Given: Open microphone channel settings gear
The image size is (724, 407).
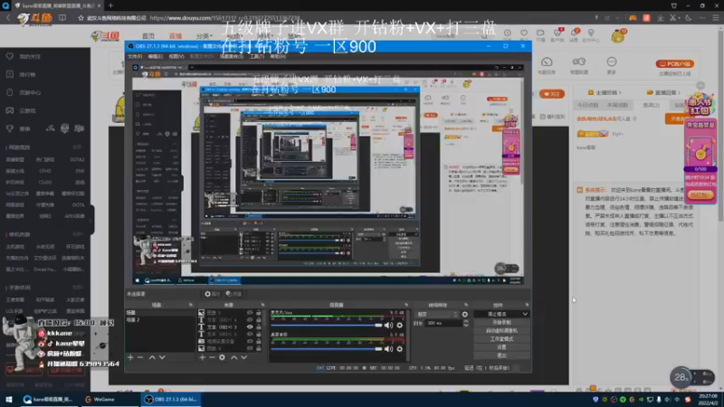Looking at the screenshot, I should (400, 326).
